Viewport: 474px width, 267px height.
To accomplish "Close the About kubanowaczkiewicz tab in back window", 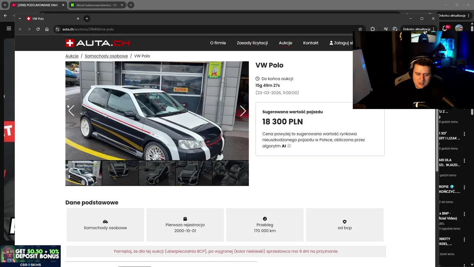I will (x=122, y=5).
